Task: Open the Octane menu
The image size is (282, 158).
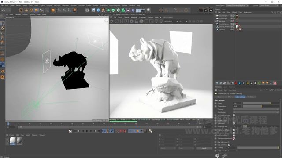Action: [125, 6]
